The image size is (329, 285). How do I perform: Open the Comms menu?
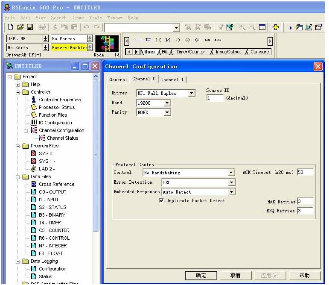[x=78, y=18]
